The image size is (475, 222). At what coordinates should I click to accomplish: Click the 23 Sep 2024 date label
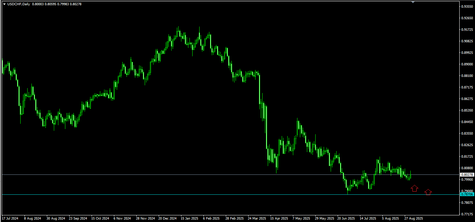[78, 219]
